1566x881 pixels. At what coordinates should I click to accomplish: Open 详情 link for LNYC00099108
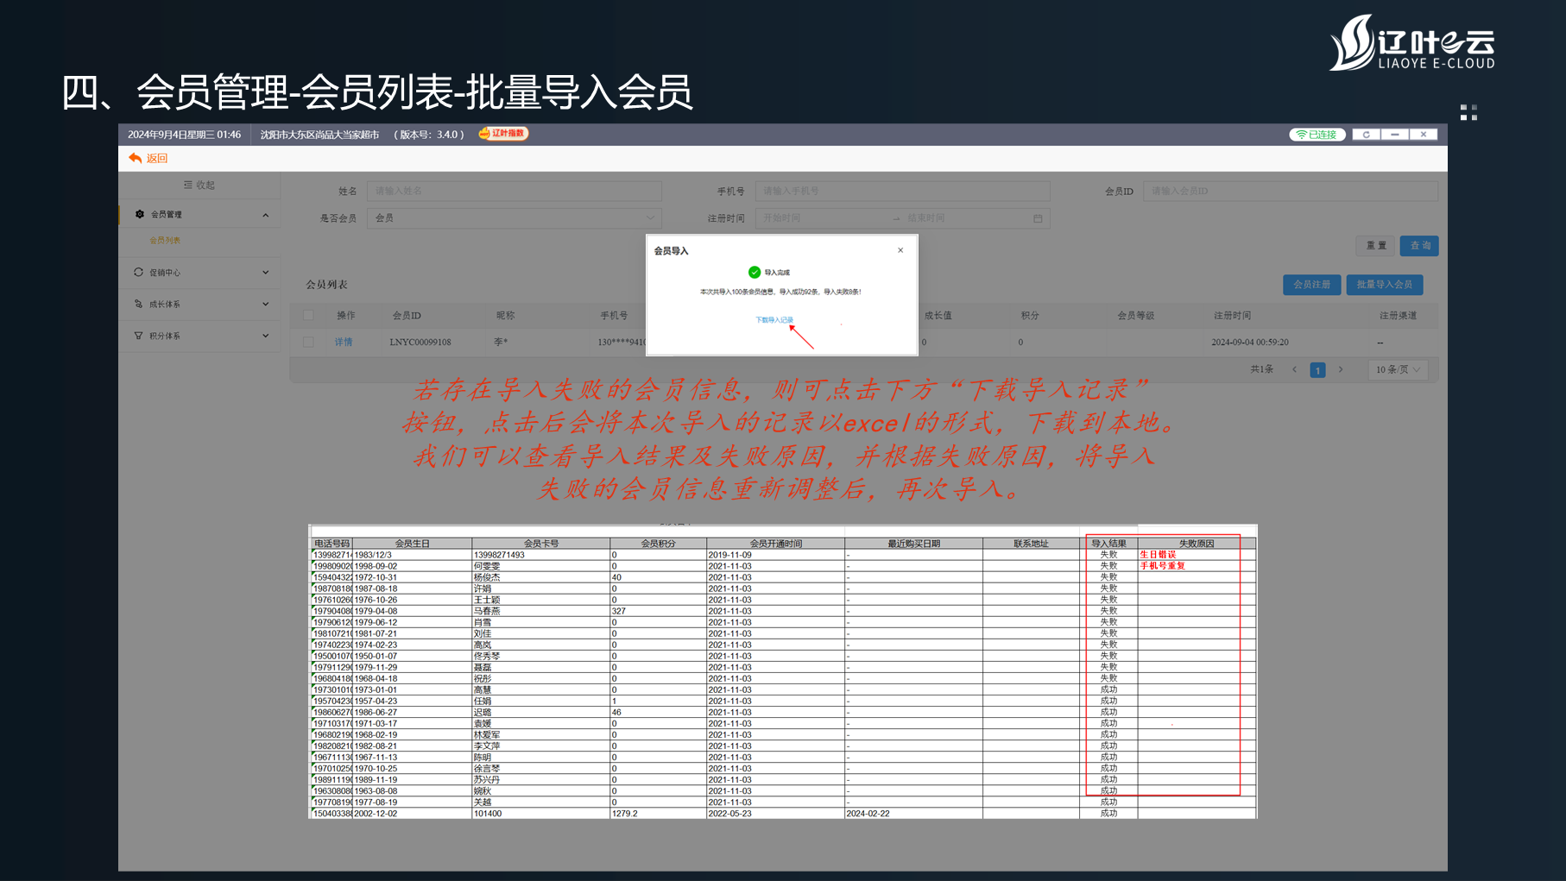(x=344, y=342)
